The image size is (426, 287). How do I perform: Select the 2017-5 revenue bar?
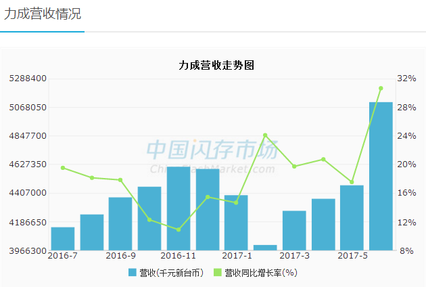click(x=352, y=218)
